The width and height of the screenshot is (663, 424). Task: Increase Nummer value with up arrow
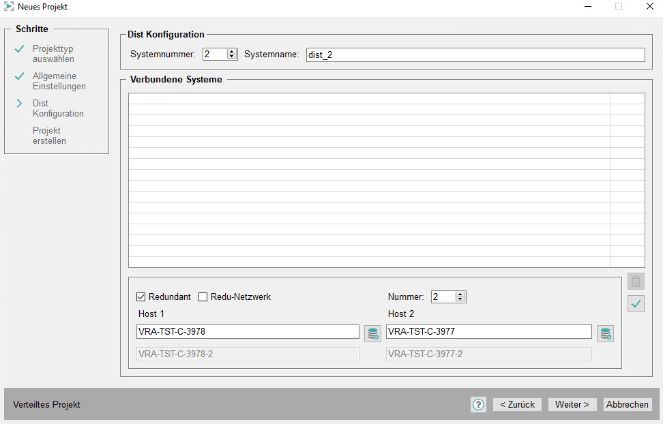460,294
